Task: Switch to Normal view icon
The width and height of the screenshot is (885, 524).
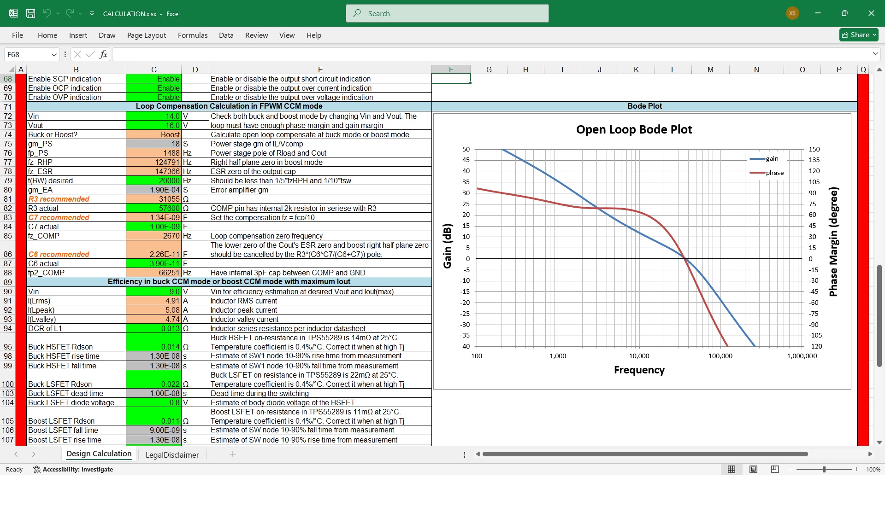Action: [731, 469]
